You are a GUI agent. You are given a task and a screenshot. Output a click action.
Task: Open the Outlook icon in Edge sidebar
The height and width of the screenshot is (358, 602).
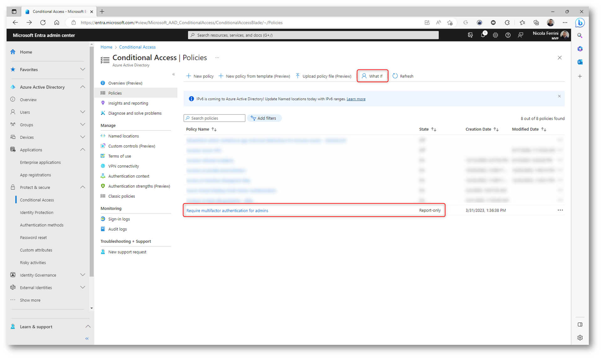coord(580,62)
